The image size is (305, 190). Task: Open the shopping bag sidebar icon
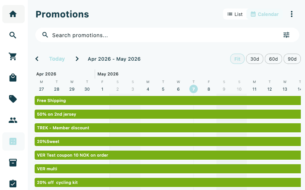pos(13,77)
